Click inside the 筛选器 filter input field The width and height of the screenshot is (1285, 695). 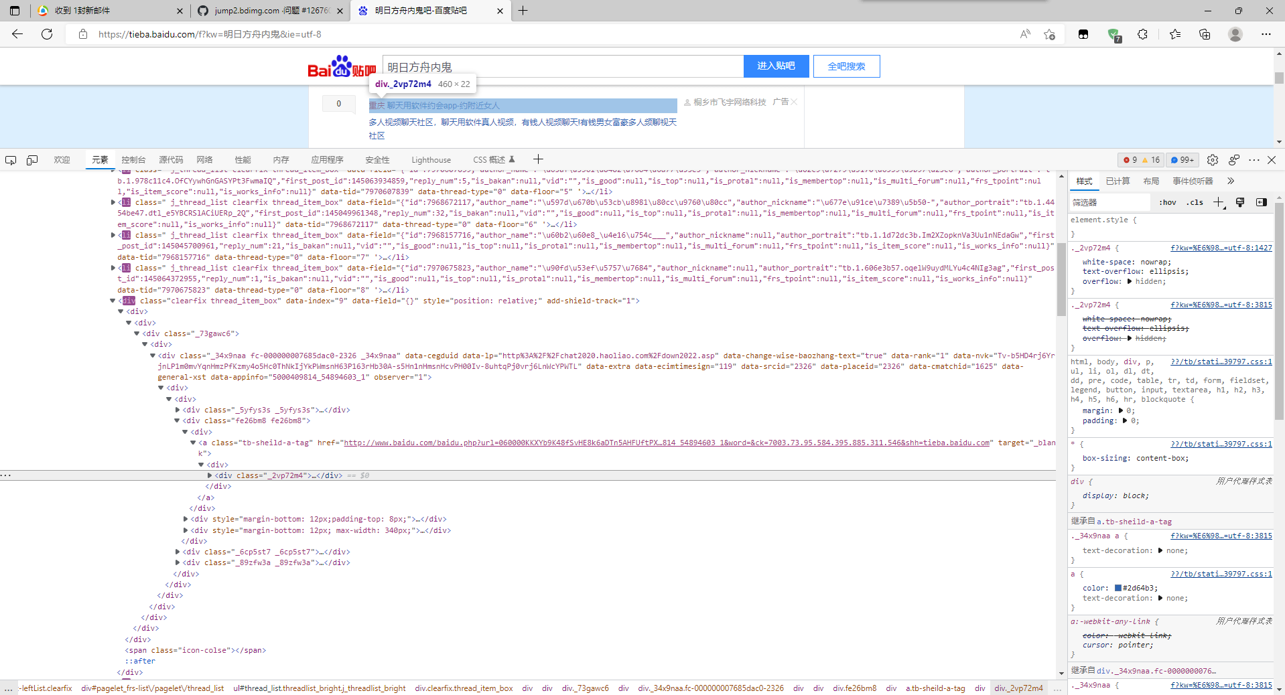click(1109, 202)
